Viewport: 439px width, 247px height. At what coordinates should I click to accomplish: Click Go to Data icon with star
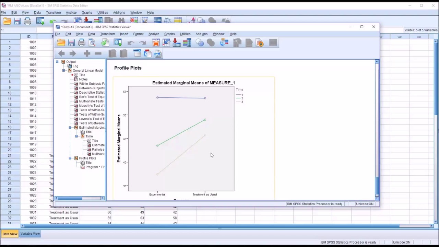click(x=156, y=43)
